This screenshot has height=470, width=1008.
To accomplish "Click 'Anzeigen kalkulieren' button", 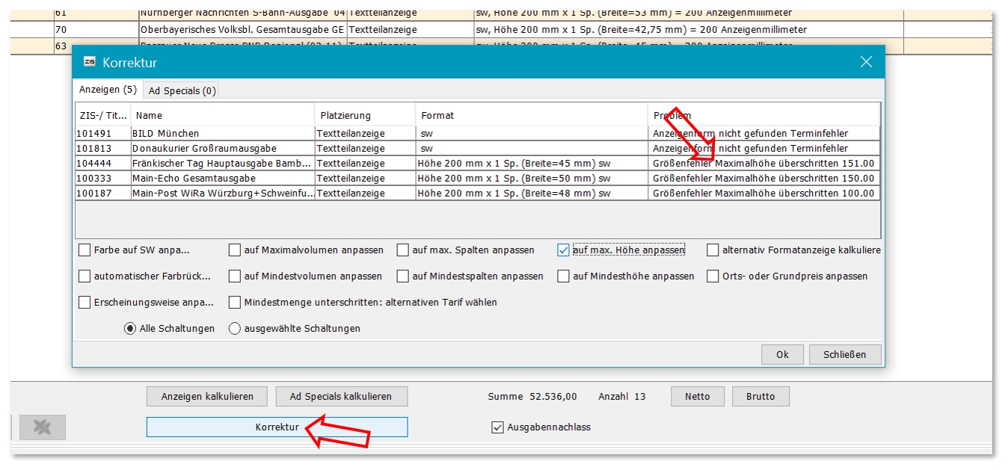I will pyautogui.click(x=207, y=396).
